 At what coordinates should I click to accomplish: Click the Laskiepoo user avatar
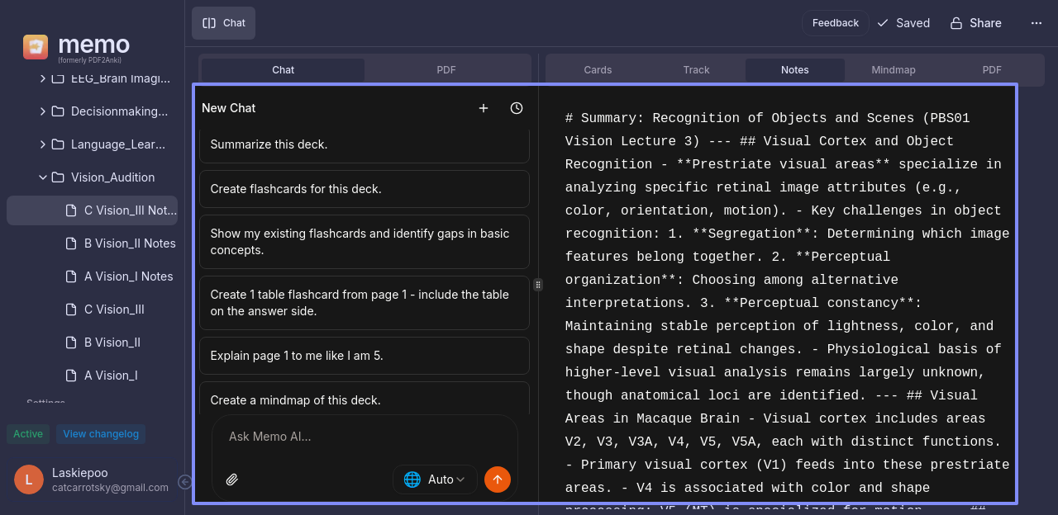click(29, 480)
